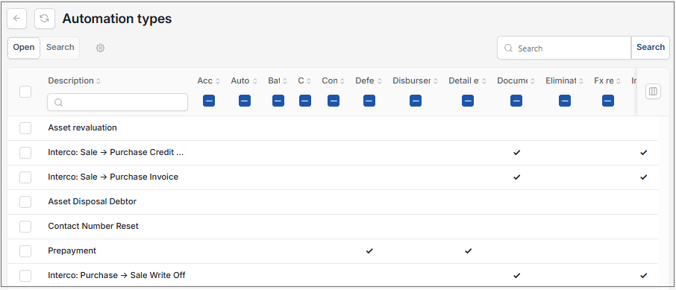676x290 pixels.
Task: Click the Description filter input field
Action: [x=118, y=102]
